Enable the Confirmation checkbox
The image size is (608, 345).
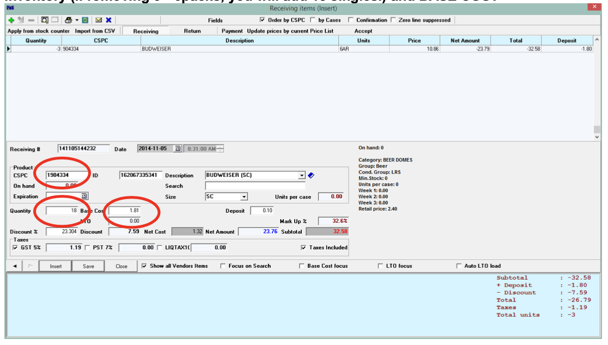(x=350, y=20)
